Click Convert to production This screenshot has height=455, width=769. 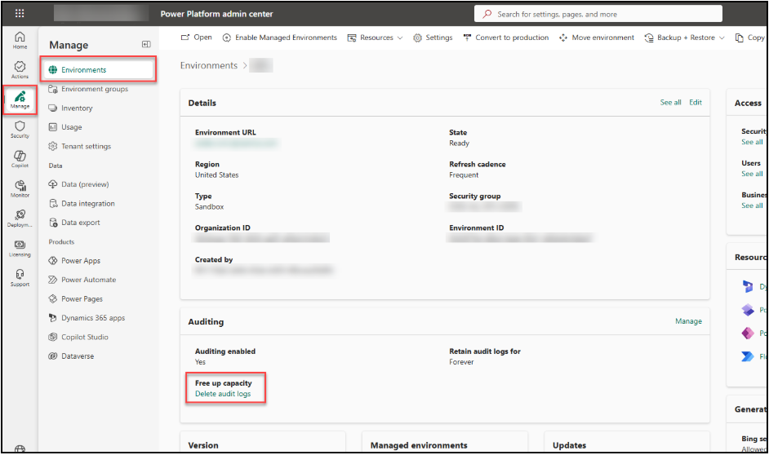click(505, 38)
